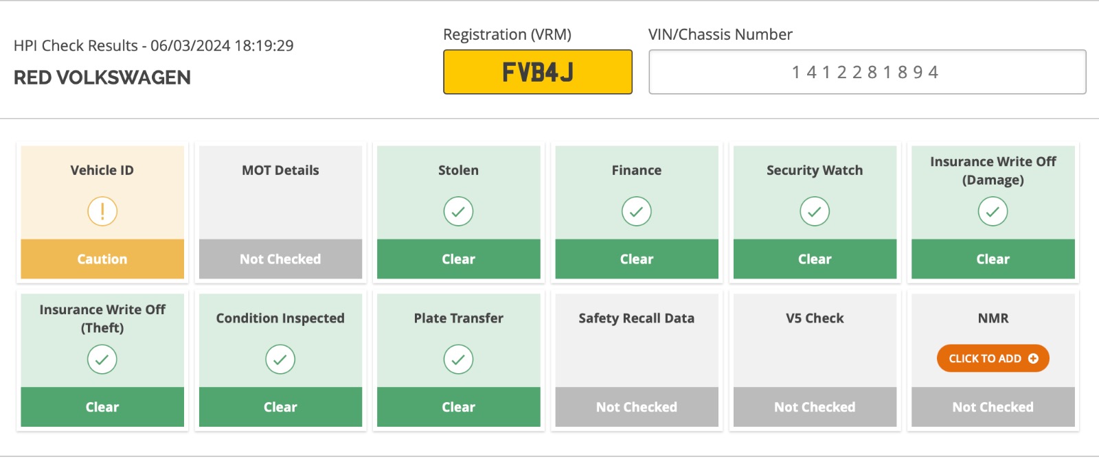
Task: Select the NMR Not Checked status bar
Action: click(x=993, y=407)
